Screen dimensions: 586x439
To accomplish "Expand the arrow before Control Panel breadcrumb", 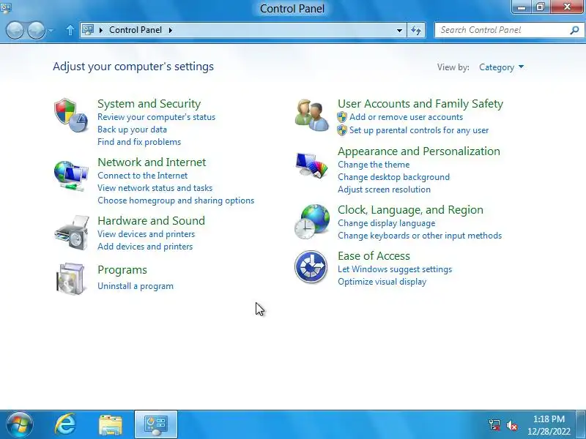I will pyautogui.click(x=100, y=30).
